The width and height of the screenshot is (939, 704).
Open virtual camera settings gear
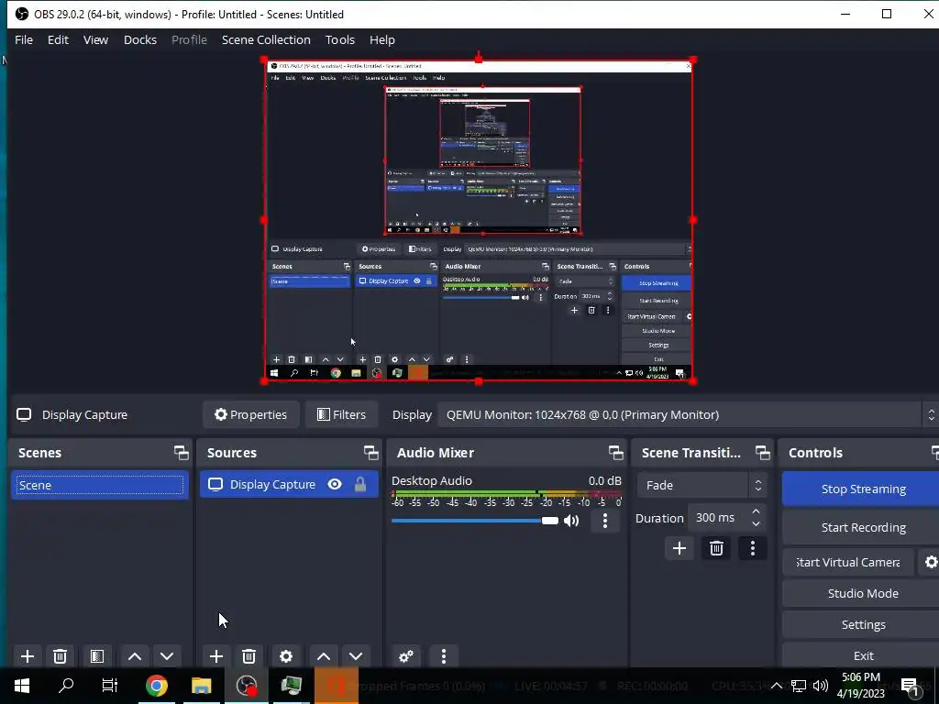tap(930, 562)
